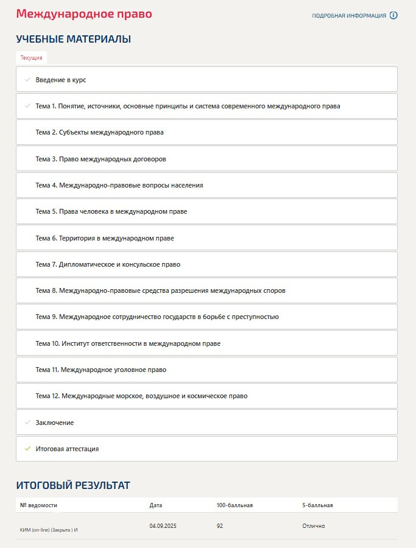Expand Тема 10. Институт ответственности
The image size is (416, 548).
[128, 343]
